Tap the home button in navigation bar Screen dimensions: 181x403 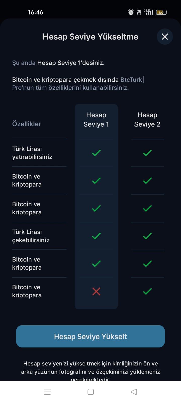tap(90, 392)
